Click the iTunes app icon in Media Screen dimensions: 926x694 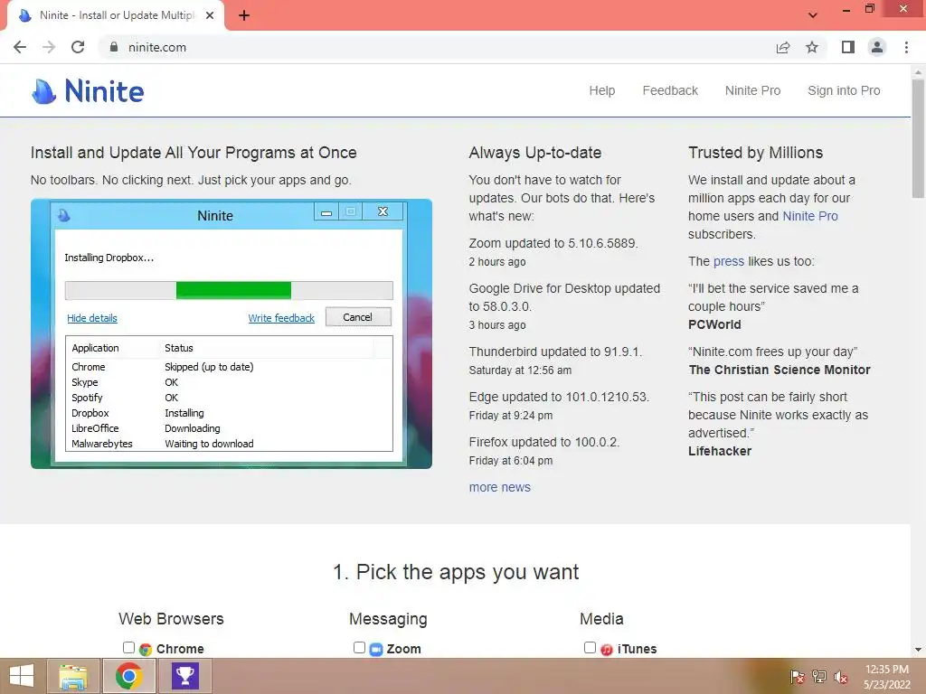pos(607,649)
